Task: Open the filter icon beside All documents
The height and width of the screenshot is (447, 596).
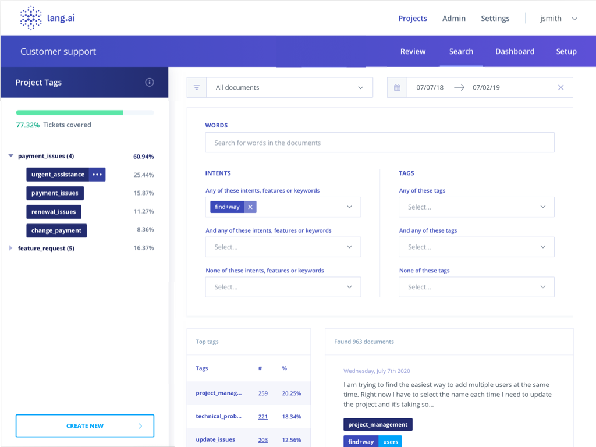Action: 196,87
